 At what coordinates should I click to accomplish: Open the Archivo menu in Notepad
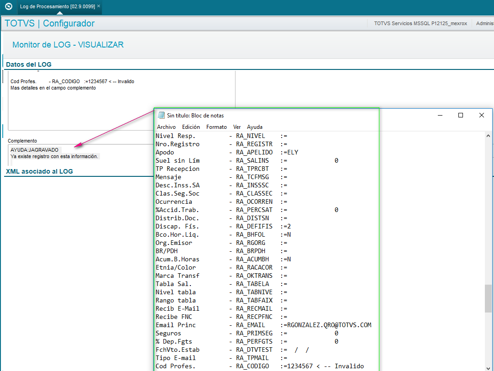[166, 127]
